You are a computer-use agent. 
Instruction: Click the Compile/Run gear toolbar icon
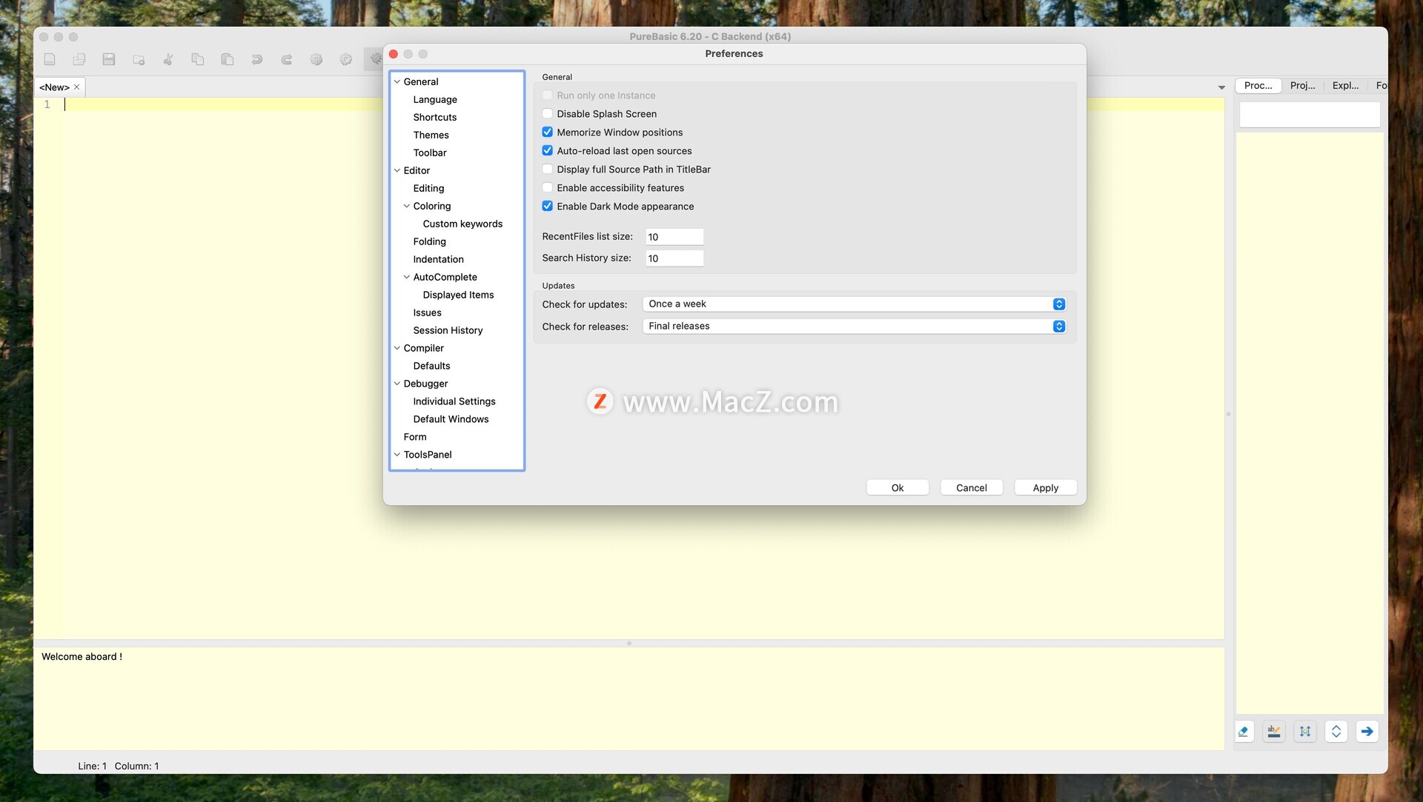(x=316, y=59)
